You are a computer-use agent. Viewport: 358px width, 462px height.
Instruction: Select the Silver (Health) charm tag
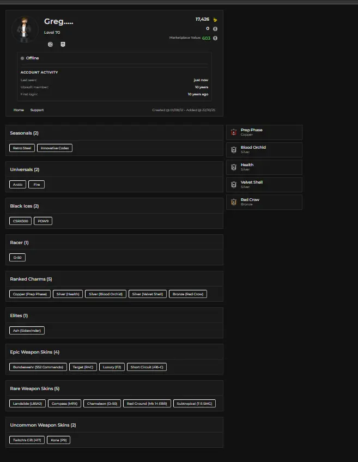pyautogui.click(x=68, y=294)
